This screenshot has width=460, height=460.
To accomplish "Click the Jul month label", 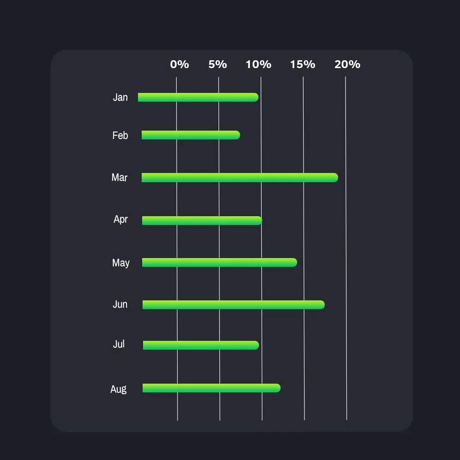I will (x=119, y=344).
